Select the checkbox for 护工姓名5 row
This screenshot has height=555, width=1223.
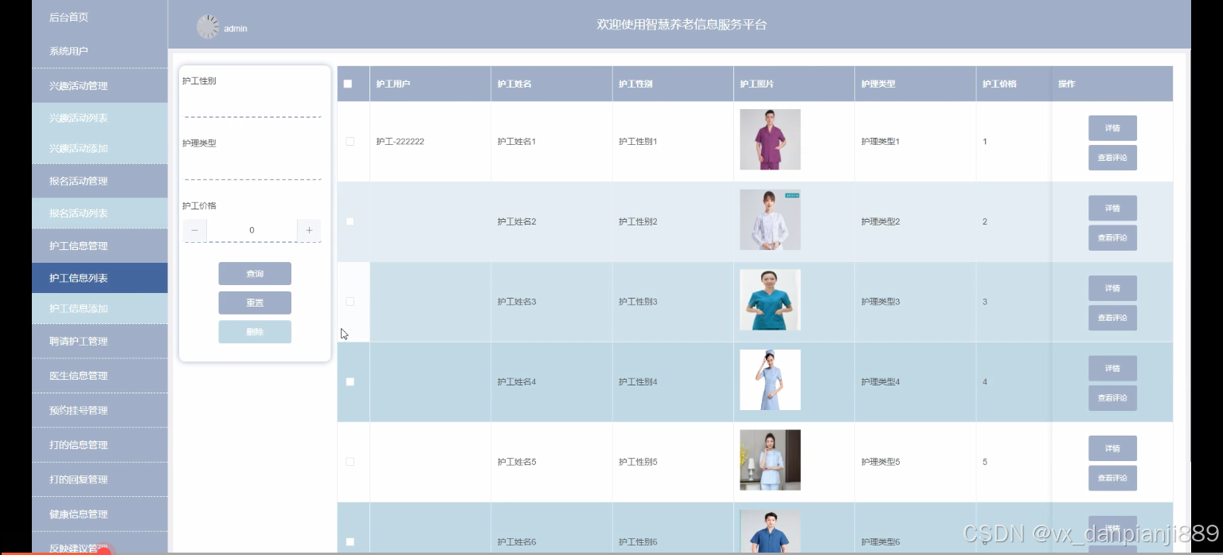pos(350,462)
